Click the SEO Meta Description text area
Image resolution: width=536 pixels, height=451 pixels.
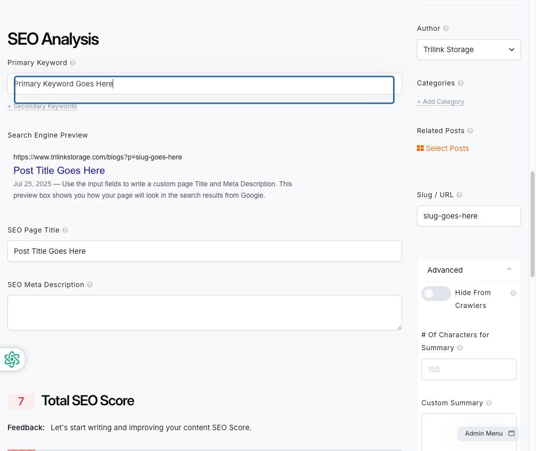[x=204, y=313]
